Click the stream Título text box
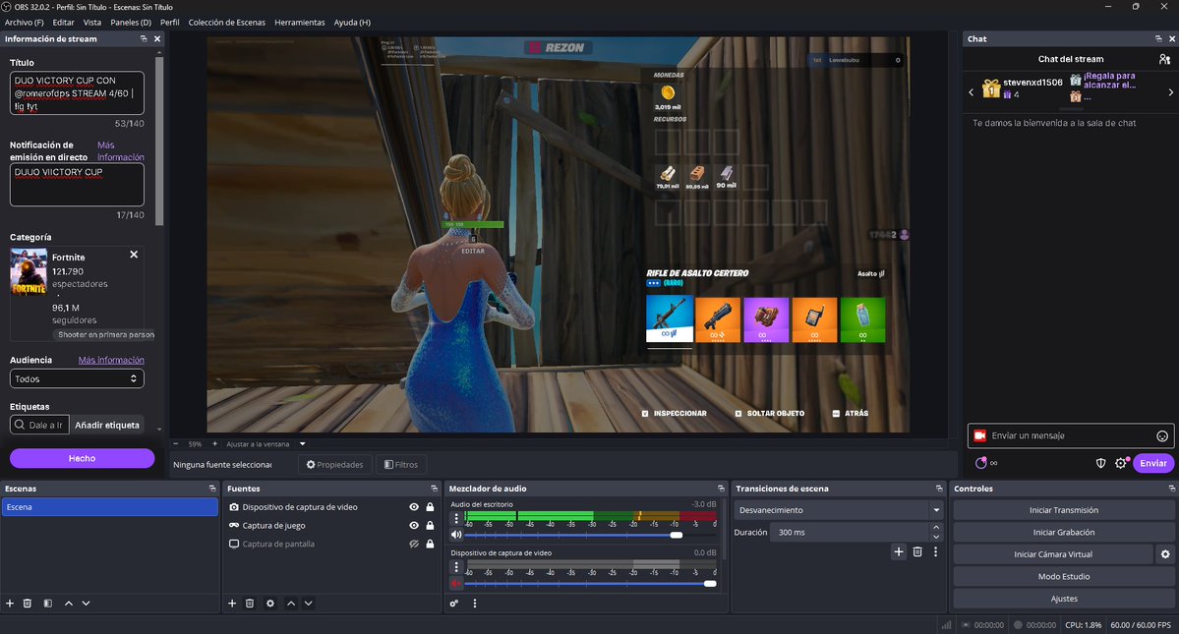The height and width of the screenshot is (634, 1179). coord(77,93)
